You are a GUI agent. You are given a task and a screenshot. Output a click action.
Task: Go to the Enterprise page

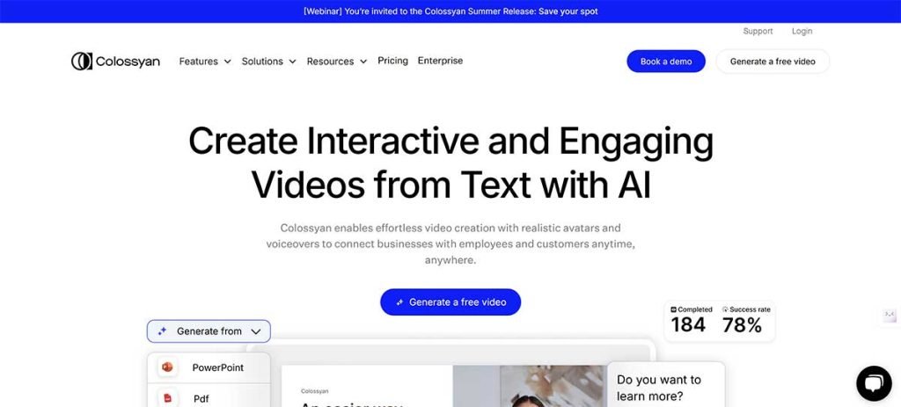[440, 61]
